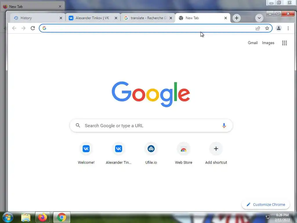
Task: Open the Gmail link
Action: point(253,43)
